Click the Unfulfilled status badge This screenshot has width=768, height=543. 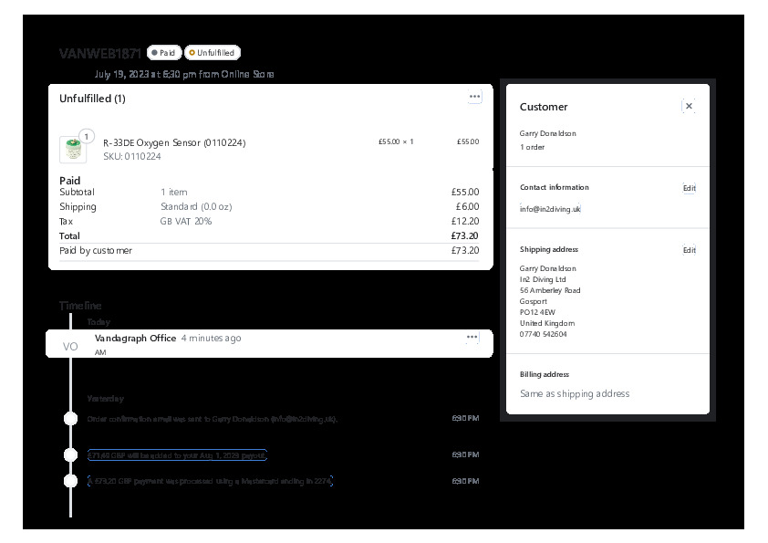pyautogui.click(x=213, y=53)
